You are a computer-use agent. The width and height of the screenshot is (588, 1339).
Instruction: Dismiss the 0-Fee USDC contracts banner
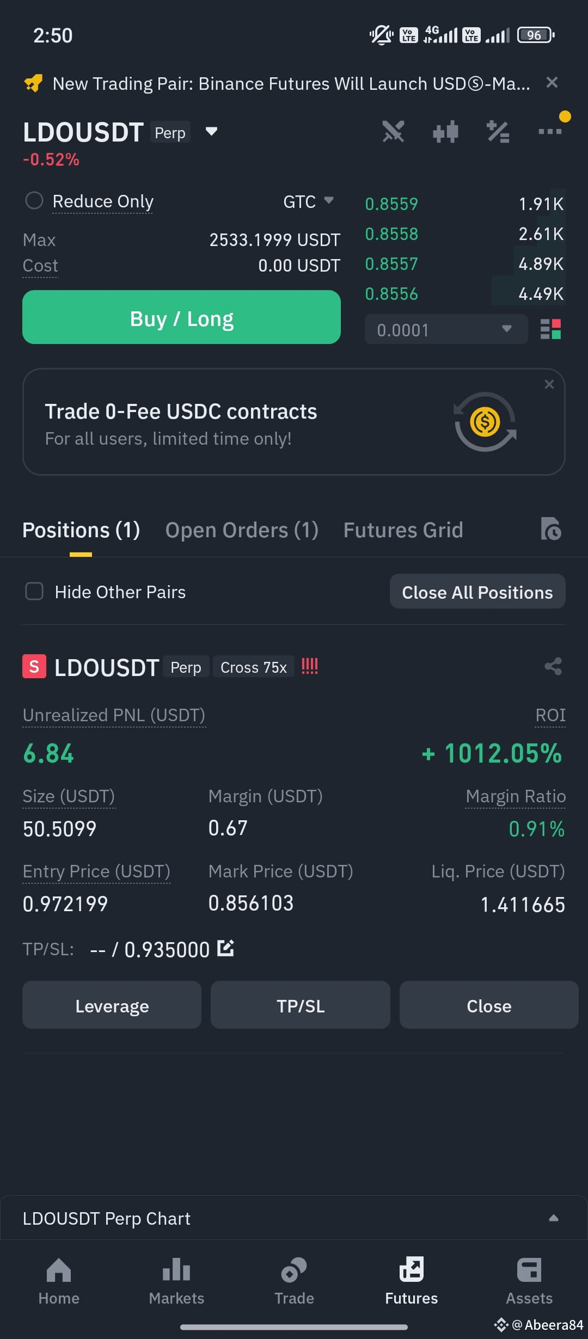tap(549, 384)
